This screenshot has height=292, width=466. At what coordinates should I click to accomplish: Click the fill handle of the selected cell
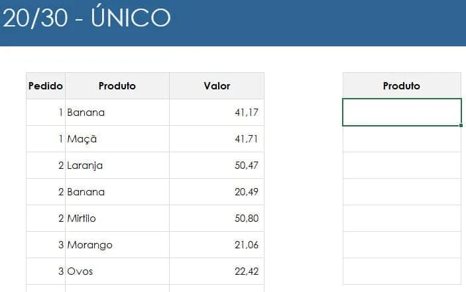pos(461,126)
